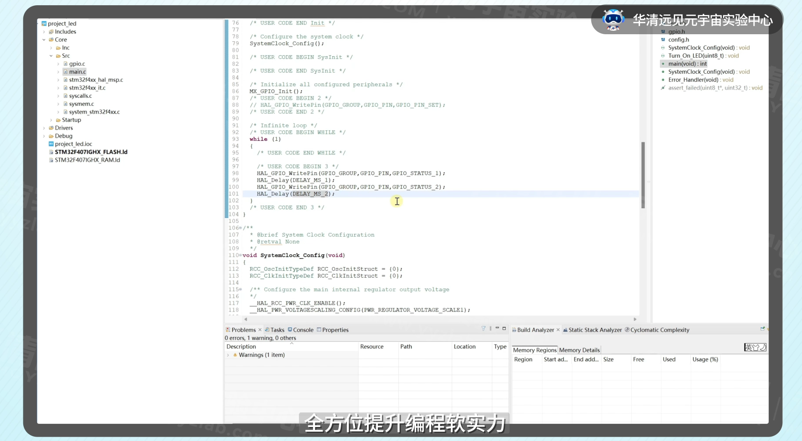Expand the Debug folder
802x441 pixels.
click(44, 136)
